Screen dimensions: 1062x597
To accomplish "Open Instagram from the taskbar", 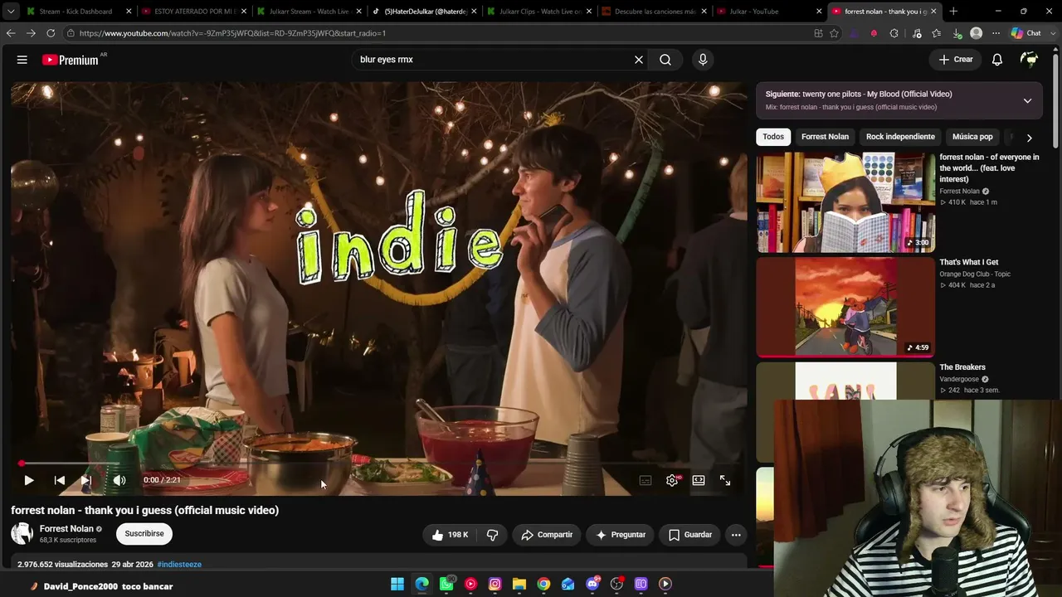I will (x=495, y=584).
